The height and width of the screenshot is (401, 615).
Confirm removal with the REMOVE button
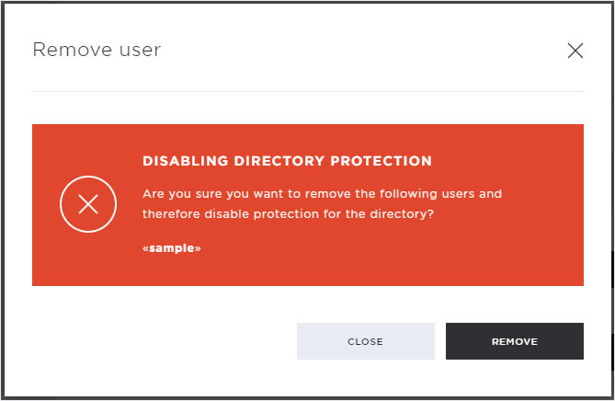pyautogui.click(x=515, y=341)
